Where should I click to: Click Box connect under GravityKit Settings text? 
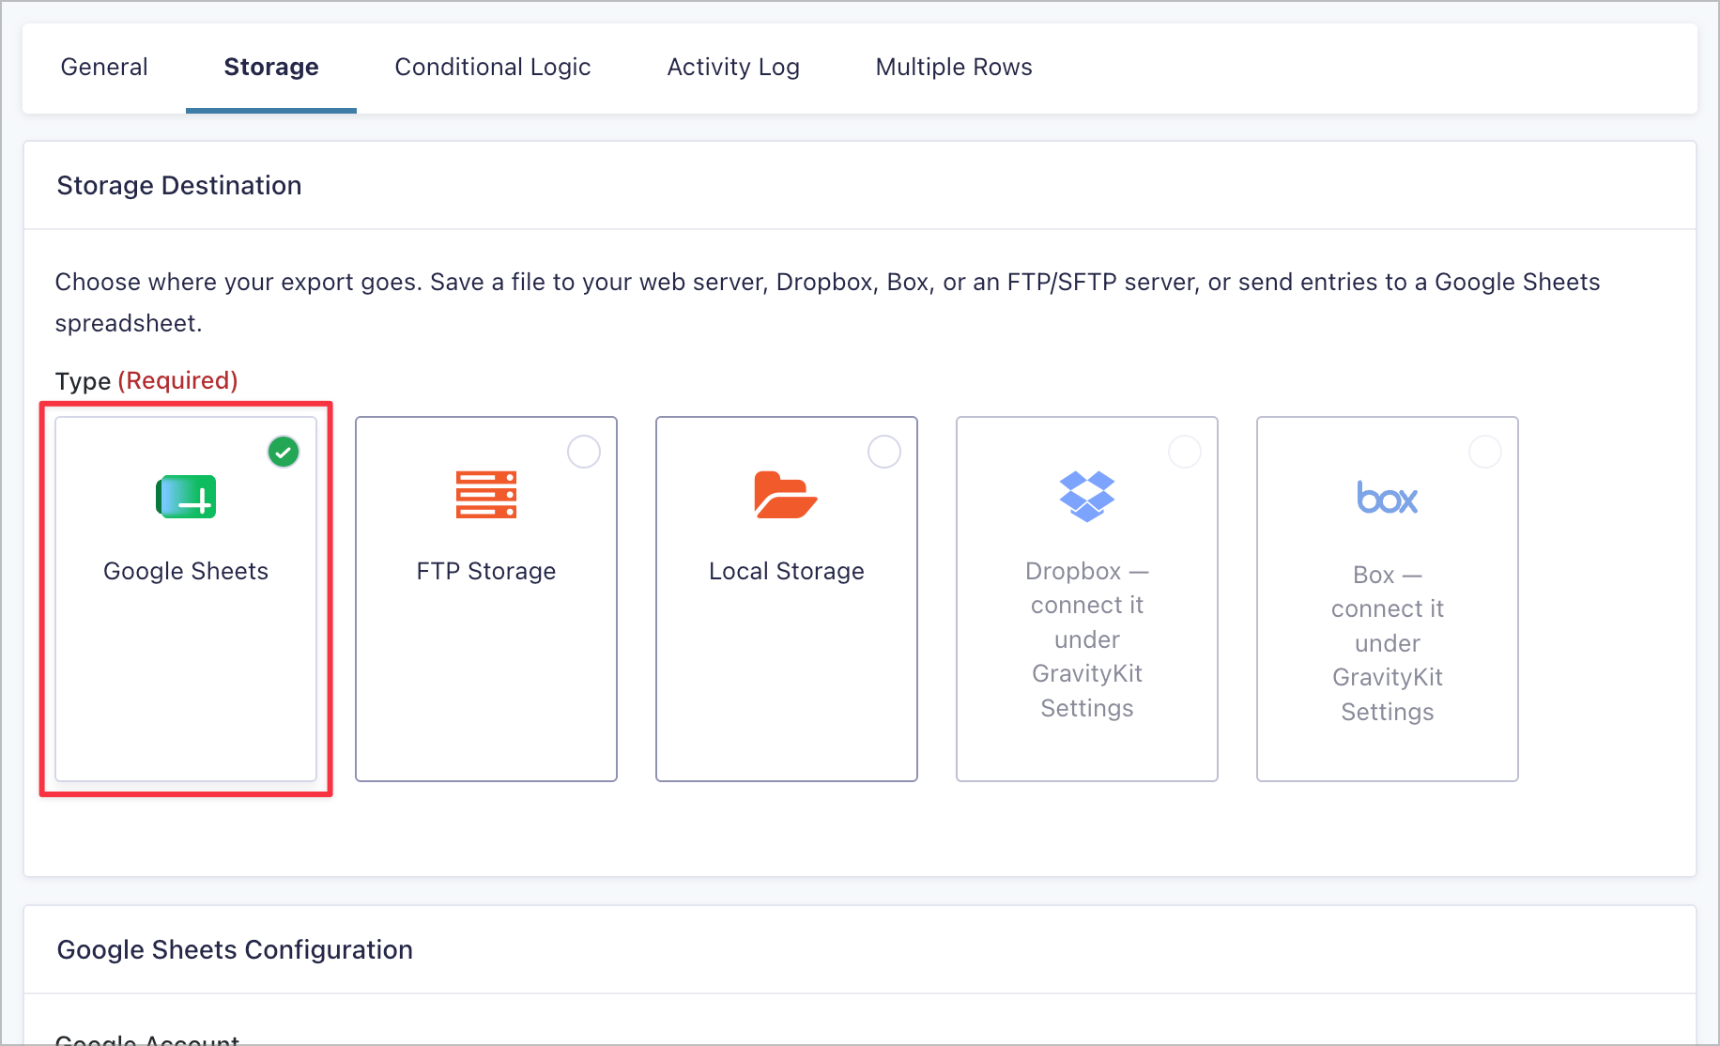point(1388,643)
